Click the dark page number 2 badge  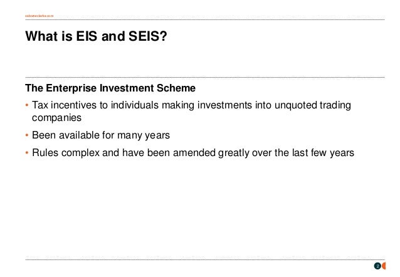click(x=377, y=266)
